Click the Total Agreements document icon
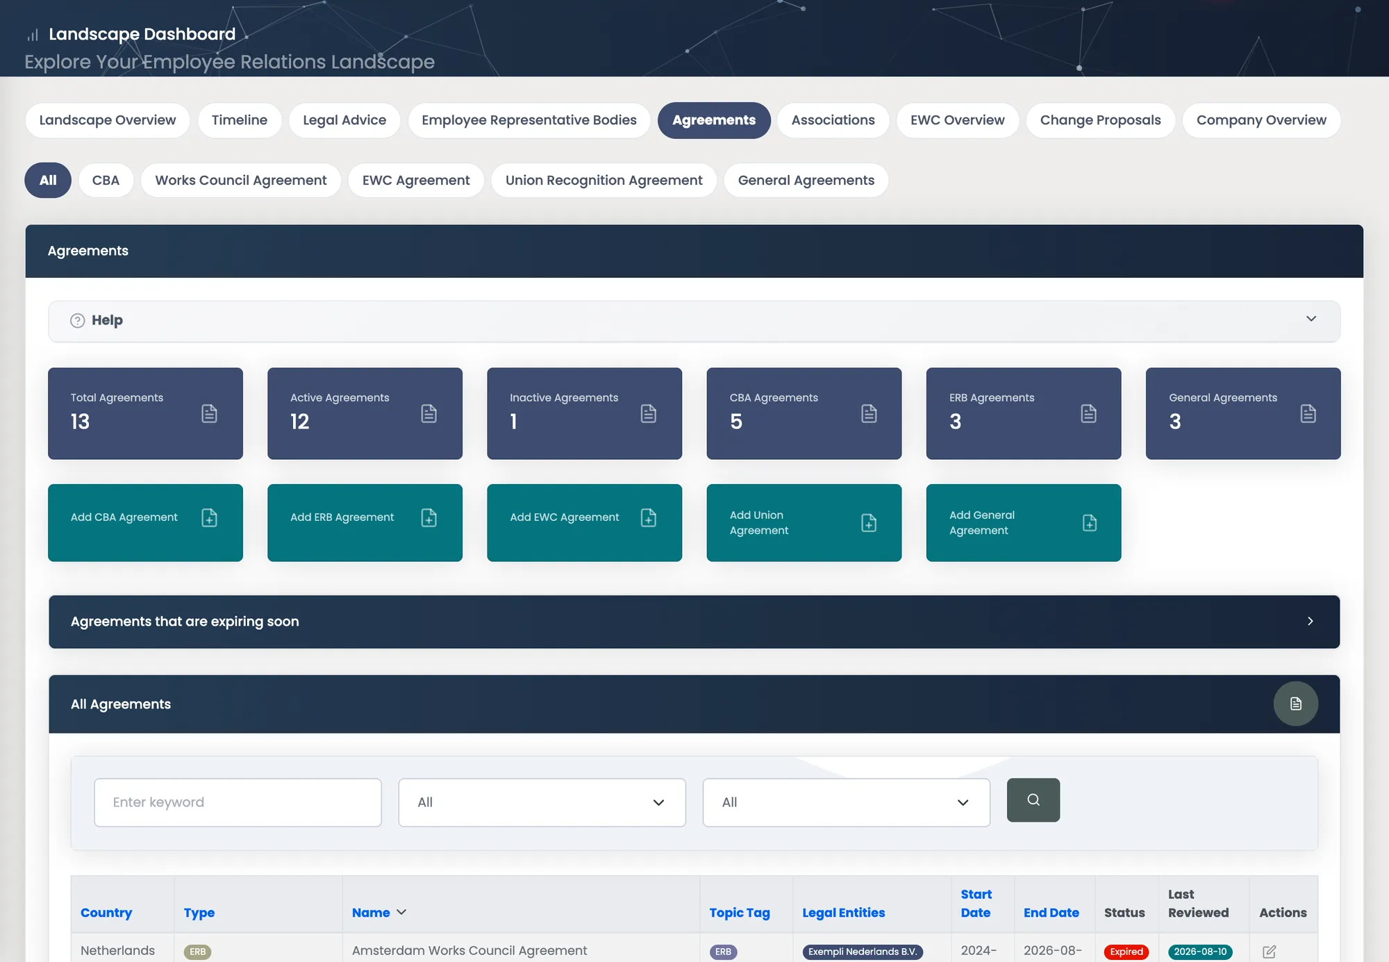 pyautogui.click(x=209, y=413)
